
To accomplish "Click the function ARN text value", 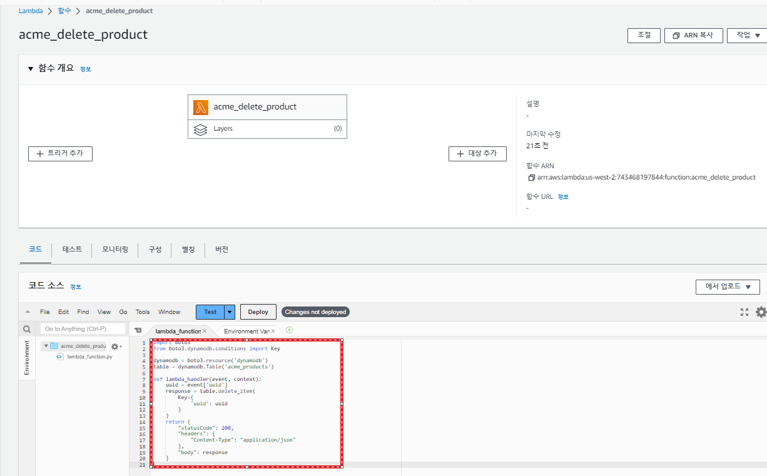I will (x=646, y=178).
